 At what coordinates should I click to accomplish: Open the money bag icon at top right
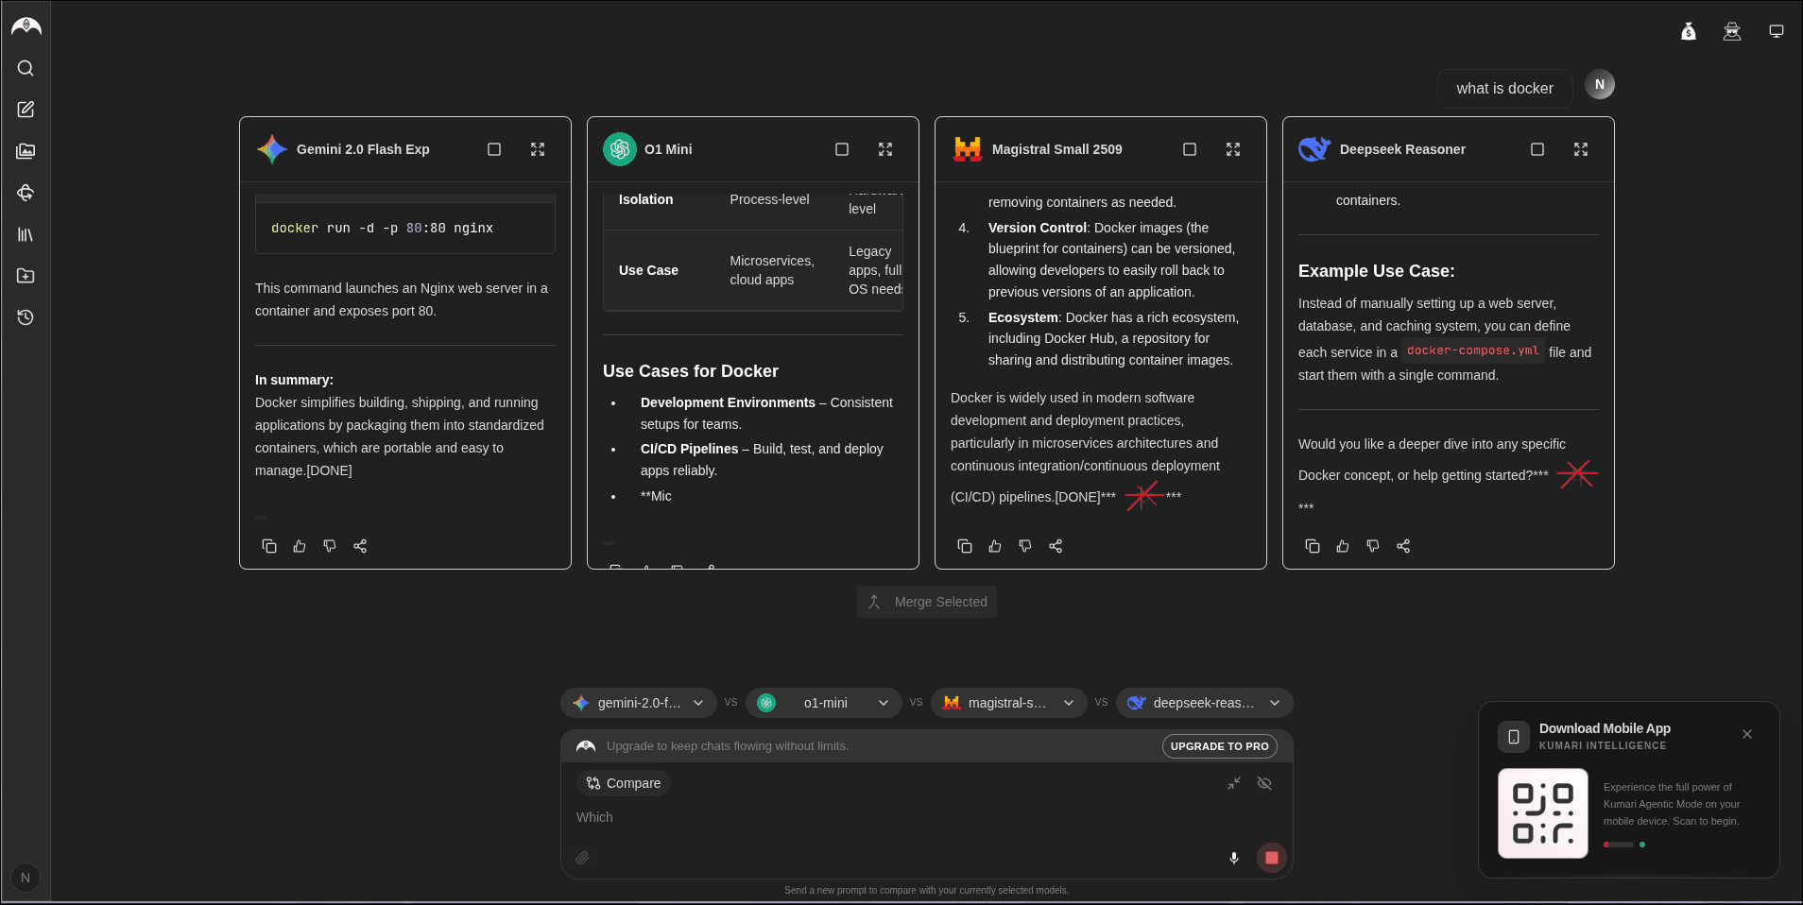[1690, 30]
